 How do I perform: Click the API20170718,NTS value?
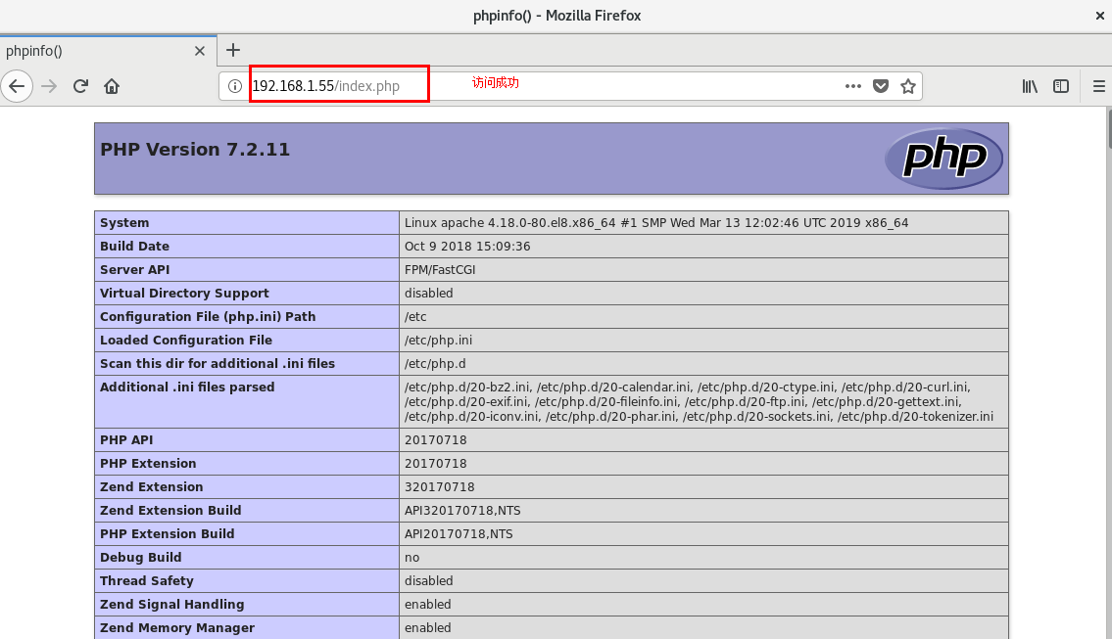coord(459,532)
